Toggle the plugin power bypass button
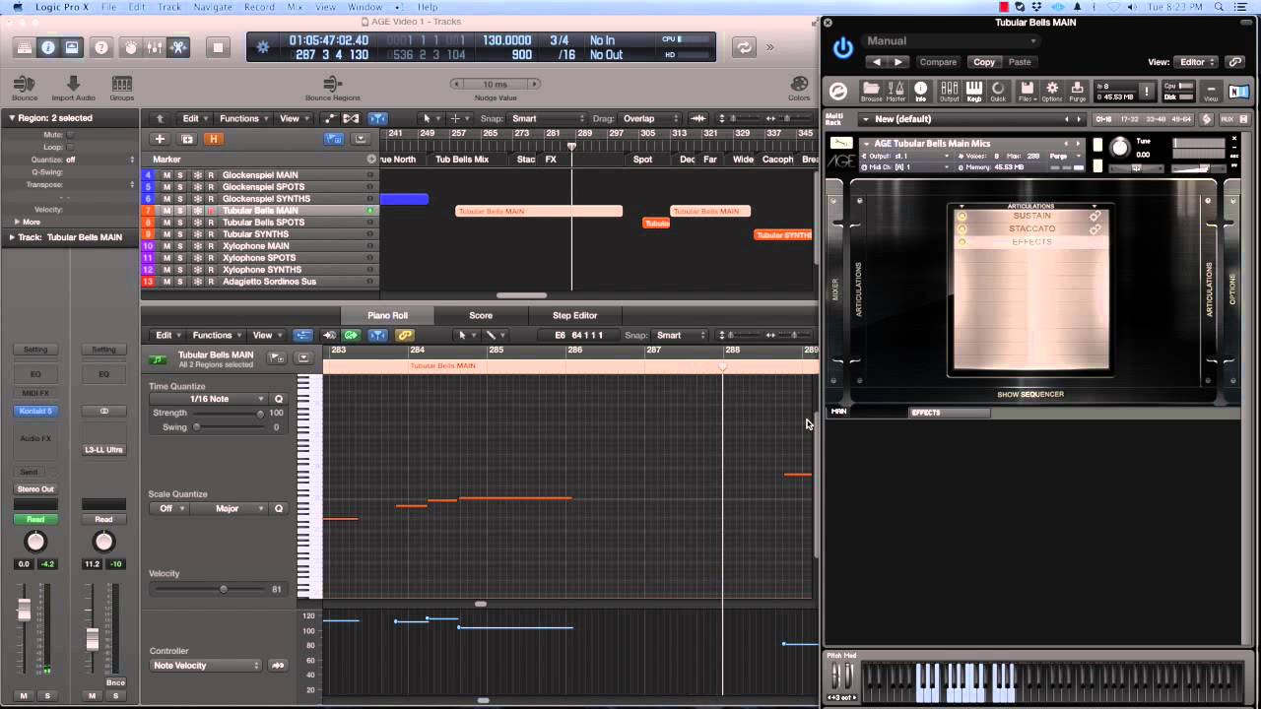 click(843, 48)
